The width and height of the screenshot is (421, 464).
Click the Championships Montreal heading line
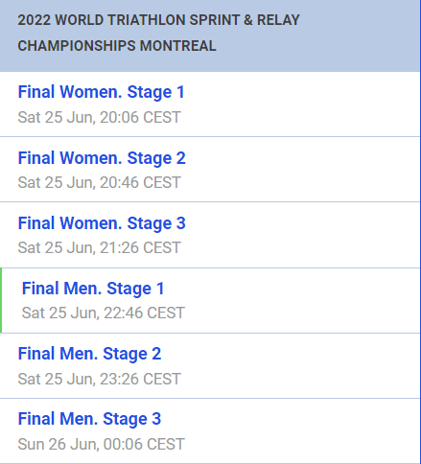coord(117,46)
